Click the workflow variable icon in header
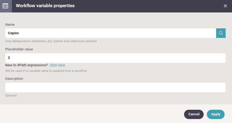Viewport: 232px width, 123px height. (x=6, y=6)
